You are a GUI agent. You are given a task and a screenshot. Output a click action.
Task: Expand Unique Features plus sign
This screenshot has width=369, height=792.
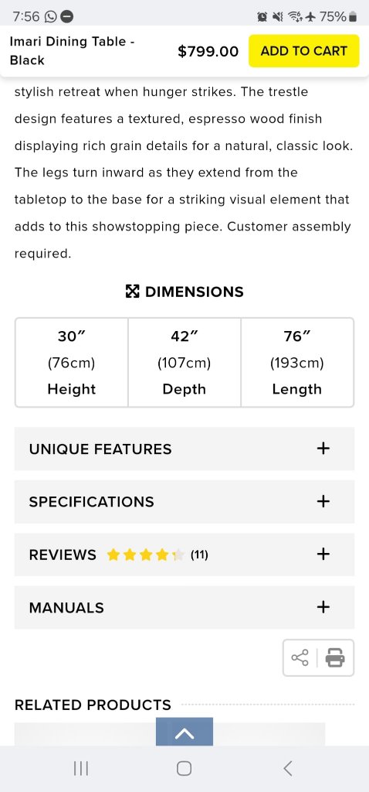pos(323,449)
